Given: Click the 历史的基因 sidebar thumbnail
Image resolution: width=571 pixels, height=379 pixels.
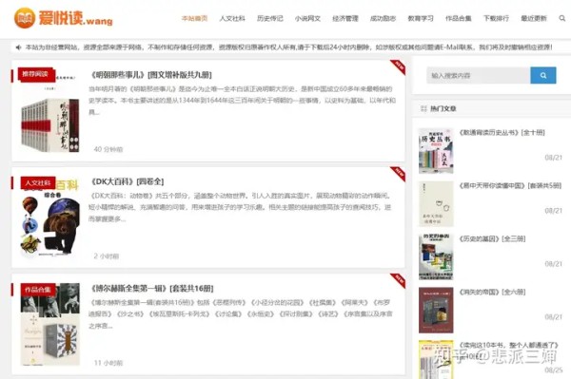Looking at the screenshot, I should (436, 256).
